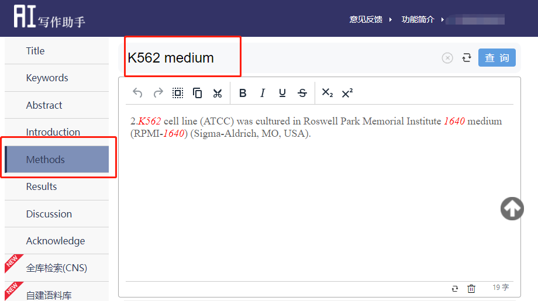Click the sentence about K562 cell line
Image resolution: width=538 pixels, height=301 pixels.
pyautogui.click(x=316, y=127)
